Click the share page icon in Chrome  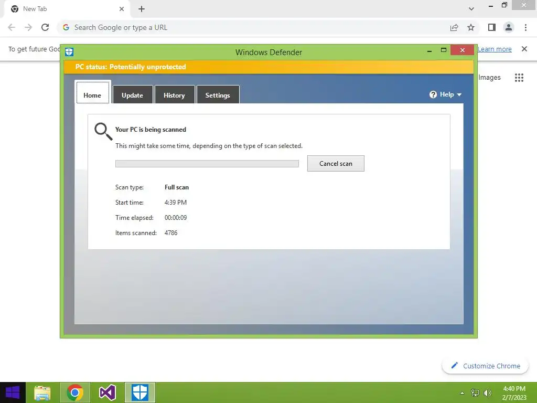click(454, 27)
